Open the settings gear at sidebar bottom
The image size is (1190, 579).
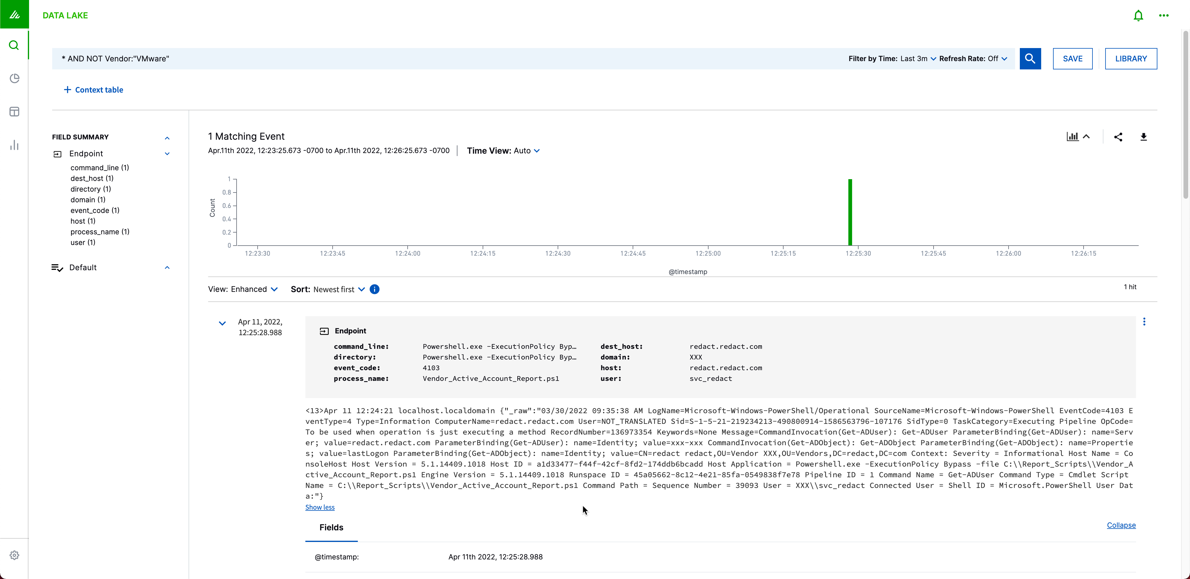click(14, 555)
